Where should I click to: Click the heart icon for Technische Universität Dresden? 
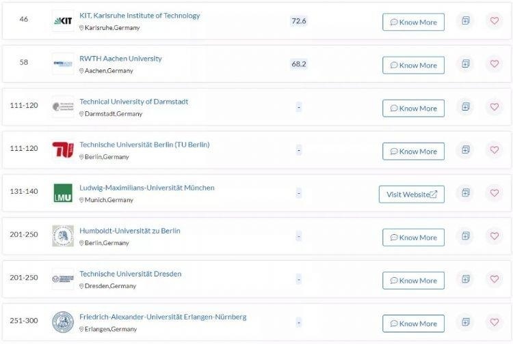tap(495, 279)
